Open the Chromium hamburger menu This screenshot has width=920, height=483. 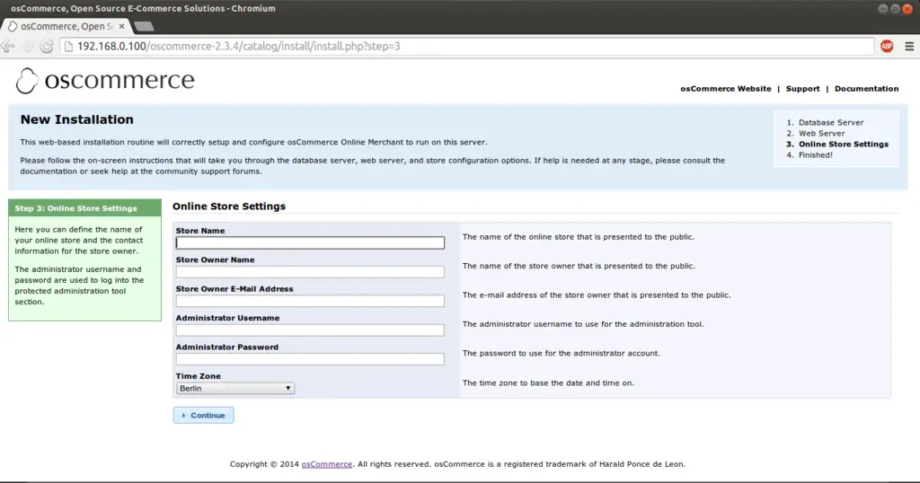909,47
